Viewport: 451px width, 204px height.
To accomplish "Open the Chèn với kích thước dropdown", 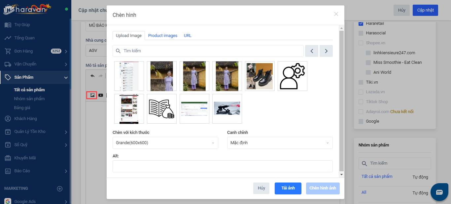I will click(x=165, y=143).
